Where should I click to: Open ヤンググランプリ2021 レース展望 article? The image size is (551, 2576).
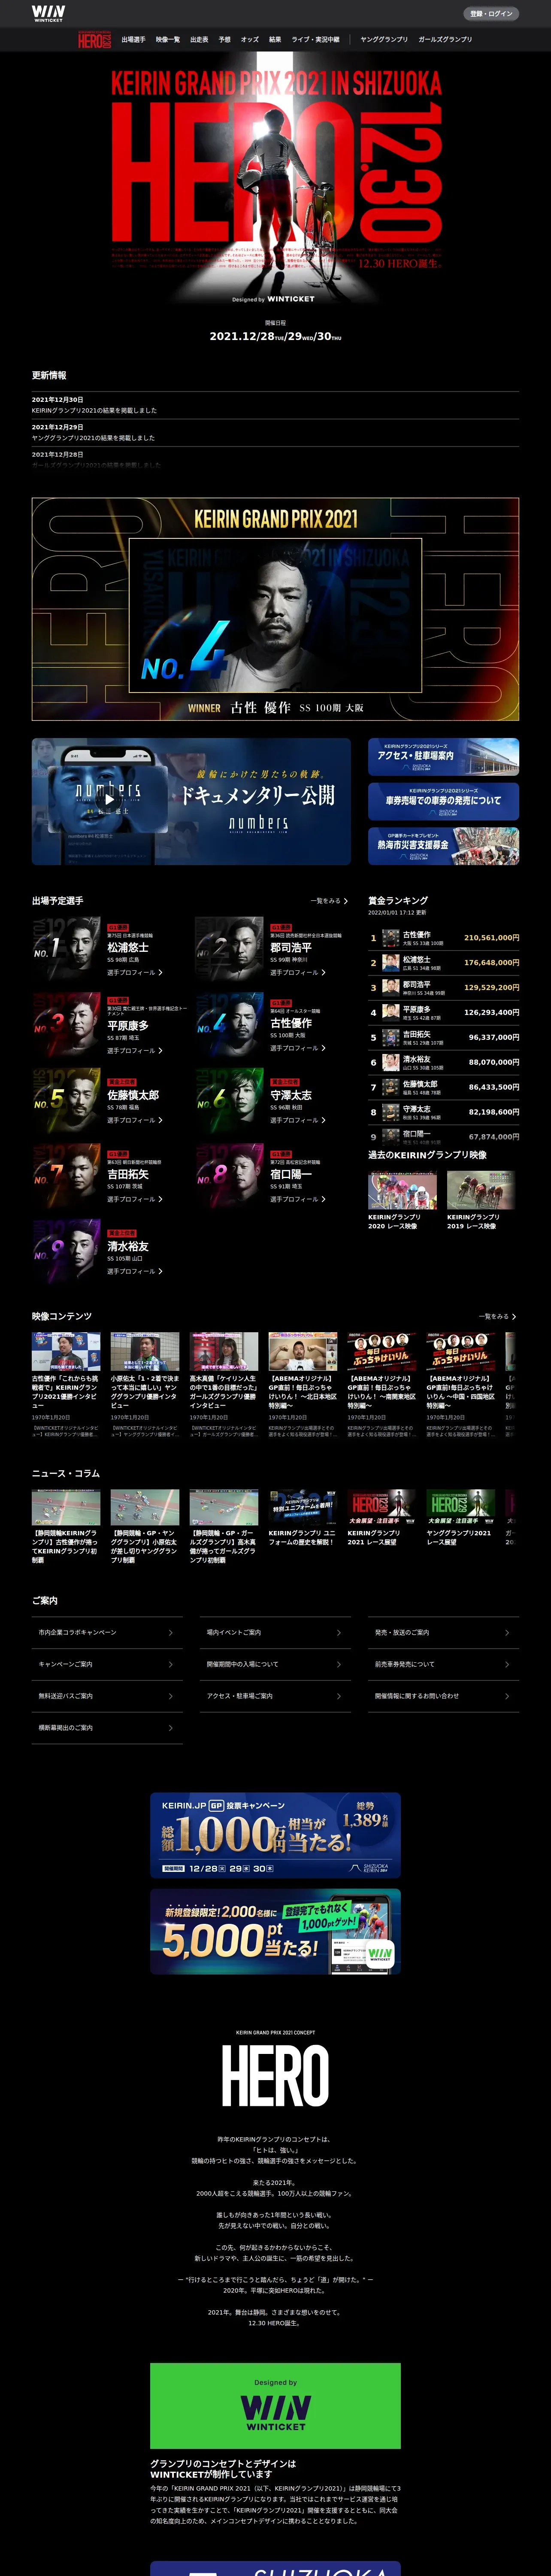(x=461, y=1508)
